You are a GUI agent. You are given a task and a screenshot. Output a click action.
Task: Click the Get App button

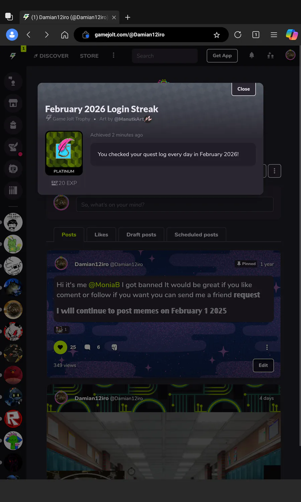pyautogui.click(x=222, y=56)
